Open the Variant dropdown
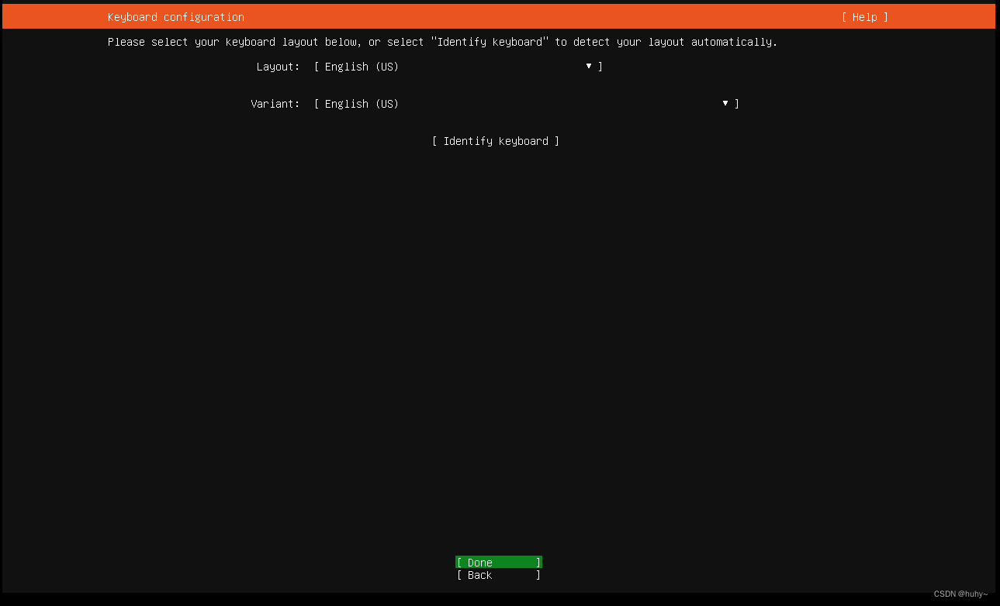Image resolution: width=1000 pixels, height=606 pixels. (527, 104)
